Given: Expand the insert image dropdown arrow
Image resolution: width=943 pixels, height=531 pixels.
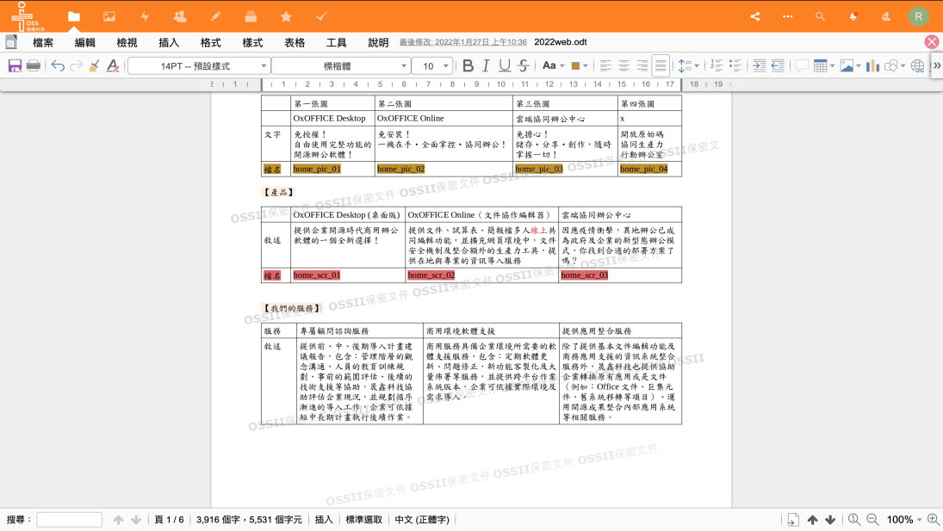Looking at the screenshot, I should coord(859,66).
